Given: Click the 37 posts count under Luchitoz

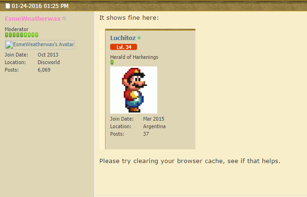Looking at the screenshot, I should [146, 134].
